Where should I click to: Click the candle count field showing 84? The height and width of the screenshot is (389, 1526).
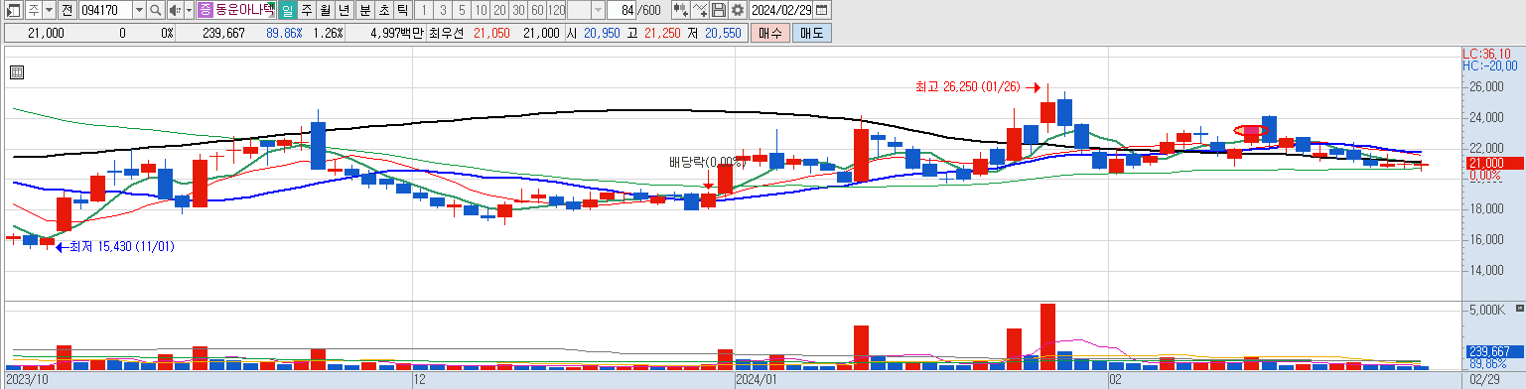click(x=622, y=10)
